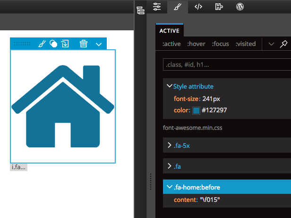Open the WordPress tab
291x218 pixels.
tap(240, 7)
